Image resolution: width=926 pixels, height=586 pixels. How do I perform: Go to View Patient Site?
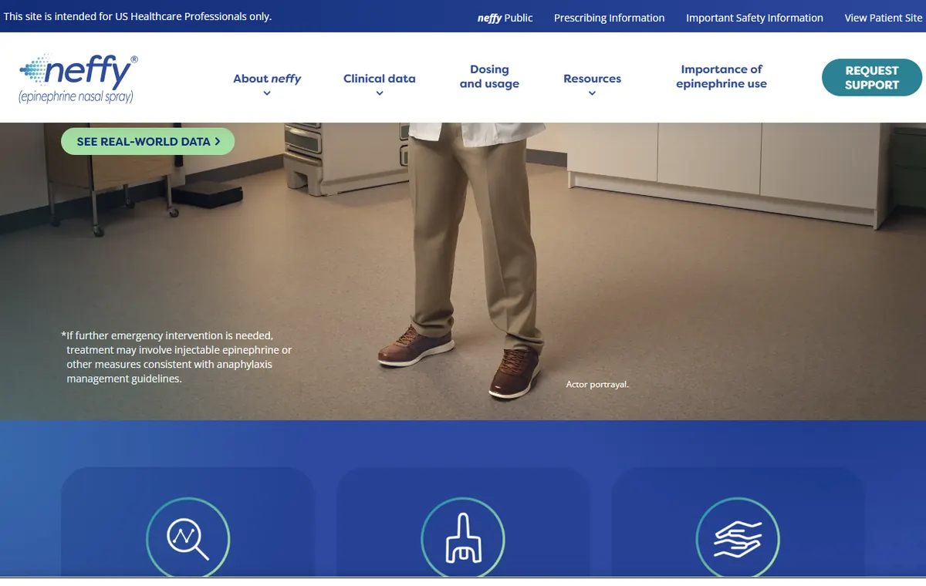884,18
